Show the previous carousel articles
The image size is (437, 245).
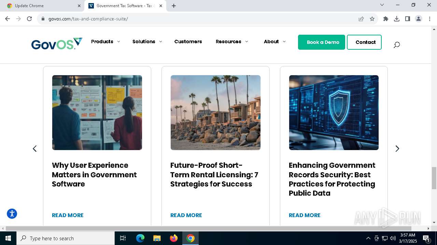point(34,149)
